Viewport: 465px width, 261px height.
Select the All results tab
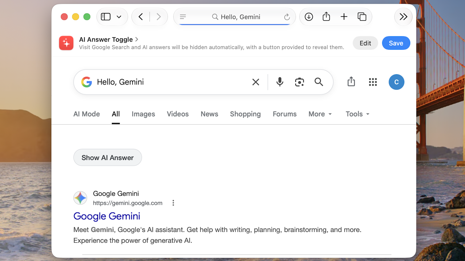tap(116, 114)
